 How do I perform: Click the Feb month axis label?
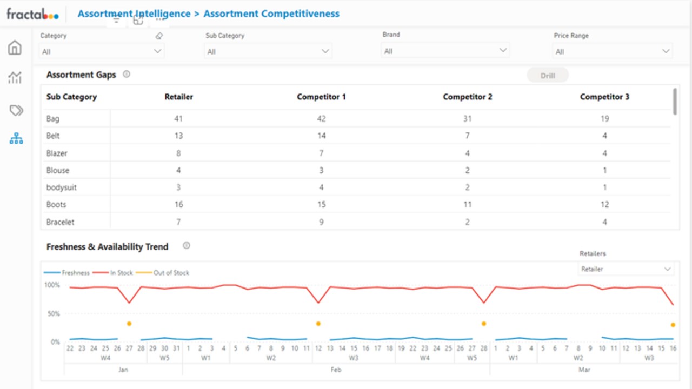(x=336, y=370)
